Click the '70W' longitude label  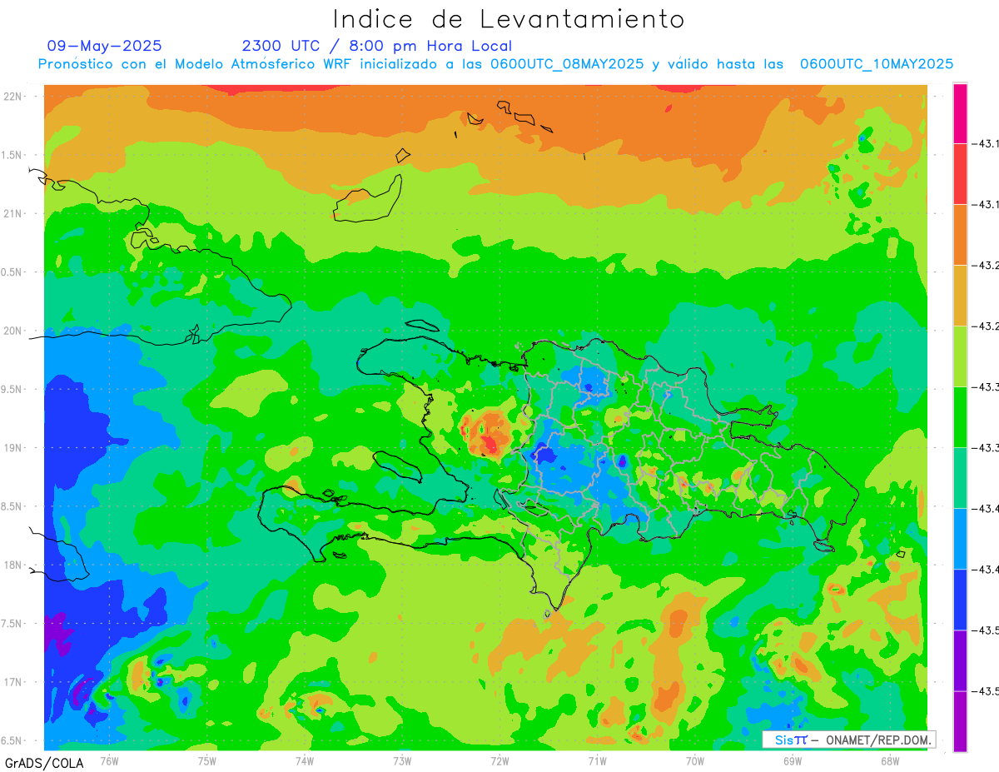coord(694,761)
